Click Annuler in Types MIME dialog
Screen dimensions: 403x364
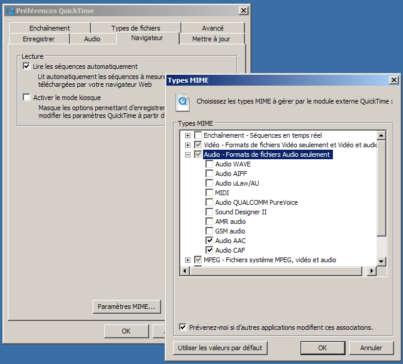pos(371,348)
